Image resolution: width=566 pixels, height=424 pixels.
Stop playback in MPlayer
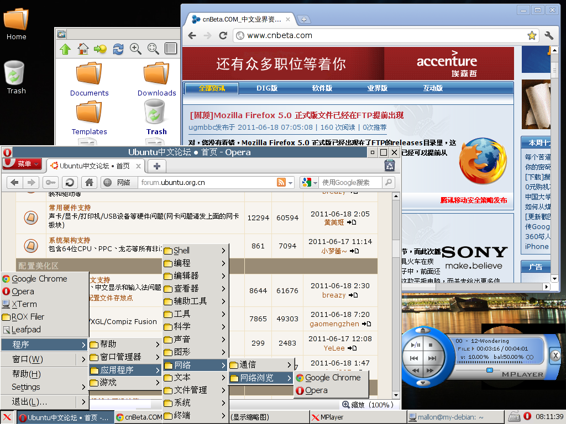(431, 345)
